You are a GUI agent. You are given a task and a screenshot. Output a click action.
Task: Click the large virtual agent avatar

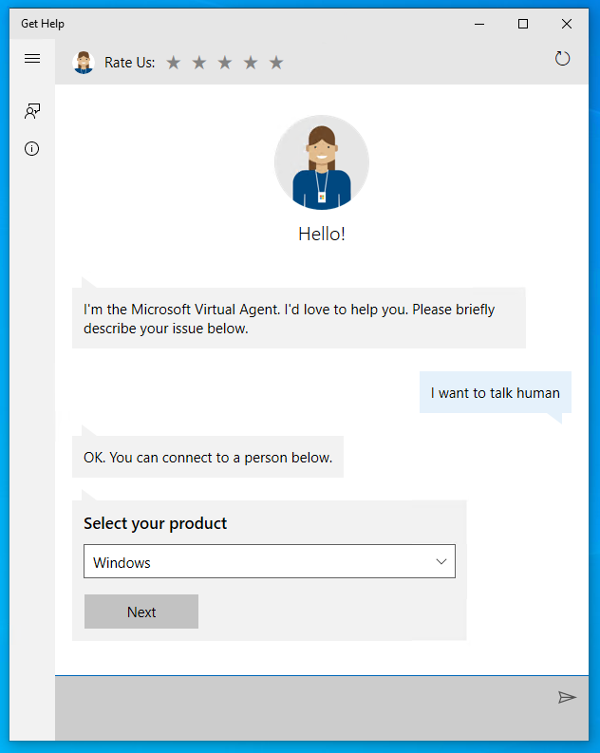pos(322,162)
